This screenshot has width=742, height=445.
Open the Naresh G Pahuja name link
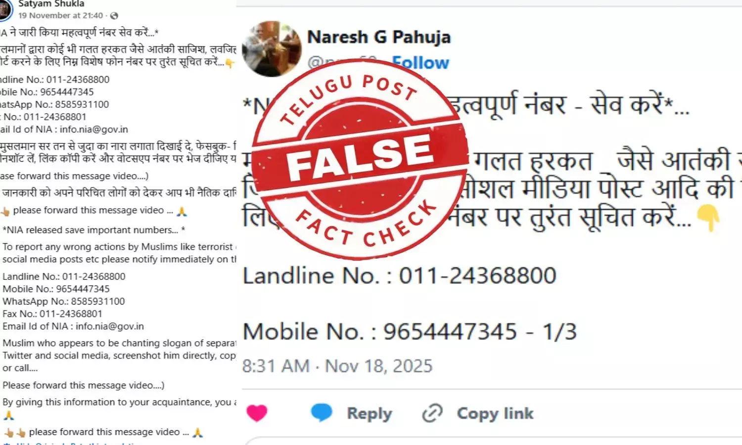[379, 37]
